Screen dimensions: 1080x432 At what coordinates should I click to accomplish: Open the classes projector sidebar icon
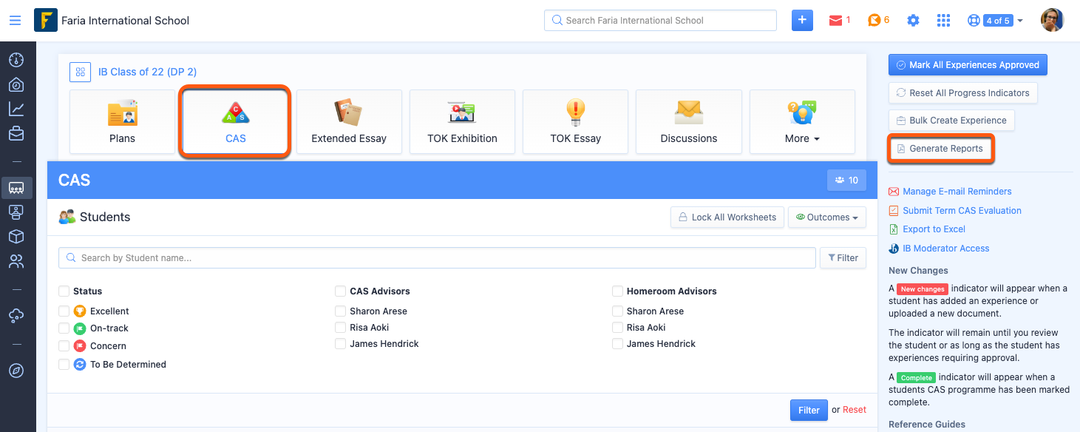point(16,188)
